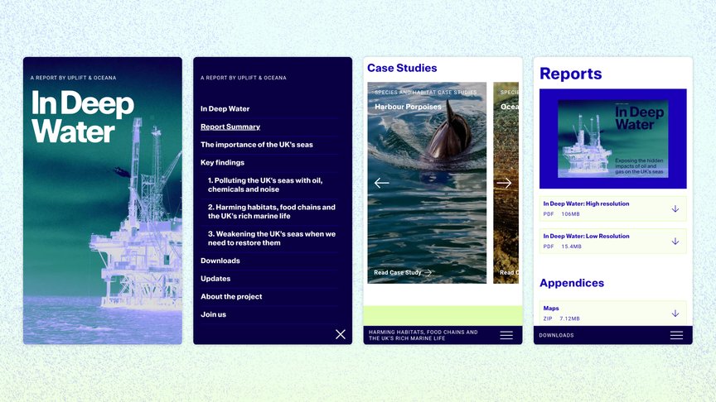716x402 pixels.
Task: Click A Report by Uplift & Oceana on cover
Action: point(73,78)
